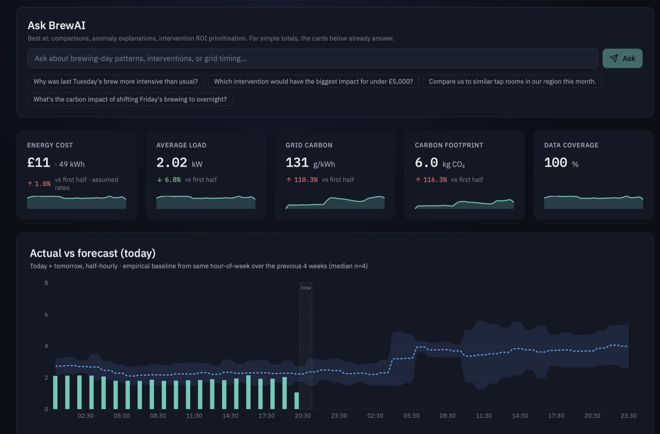
Task: Click the 2.02 kW average load value
Action: (179, 163)
